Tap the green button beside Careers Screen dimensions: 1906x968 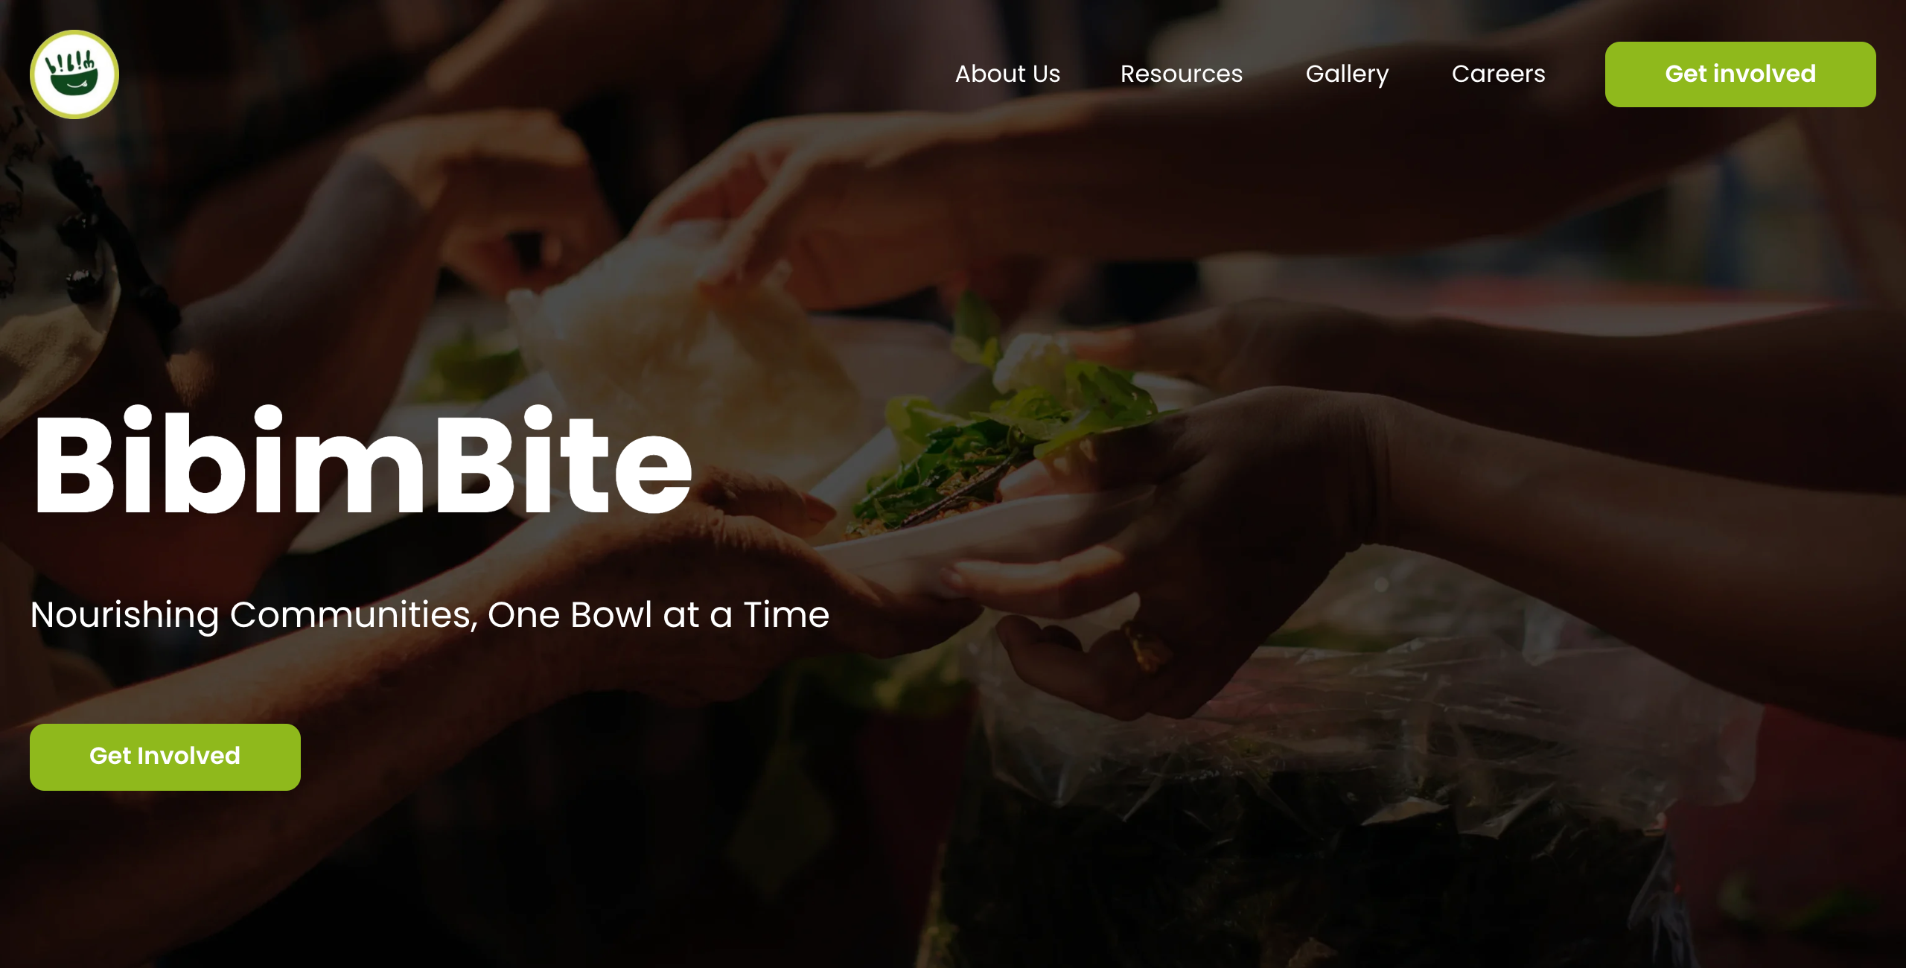1740,74
